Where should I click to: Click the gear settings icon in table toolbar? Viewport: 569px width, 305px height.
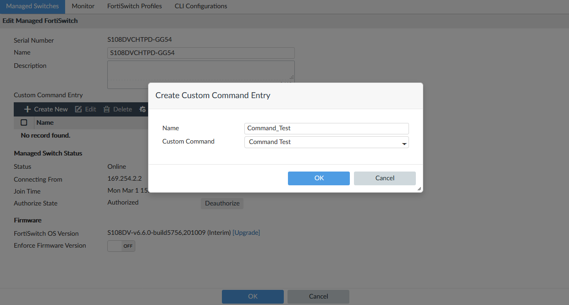coord(143,109)
